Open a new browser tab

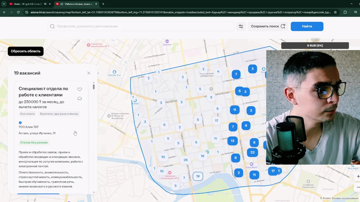click(103, 4)
